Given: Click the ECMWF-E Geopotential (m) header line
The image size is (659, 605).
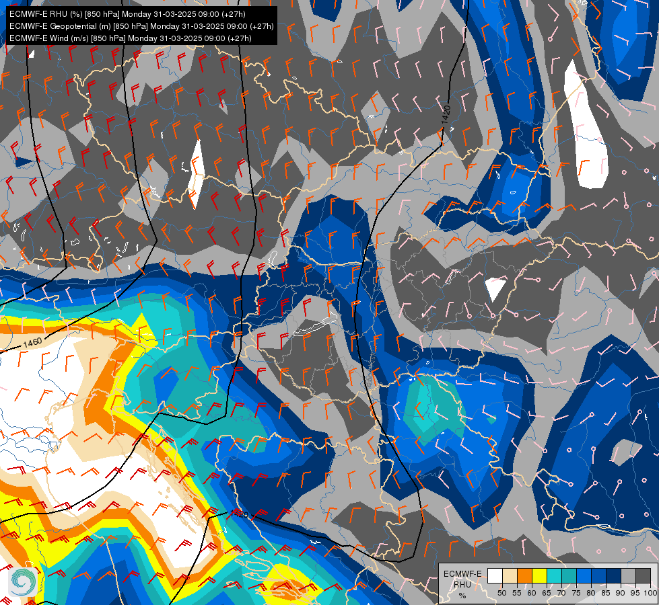Looking at the screenshot, I should tap(141, 26).
